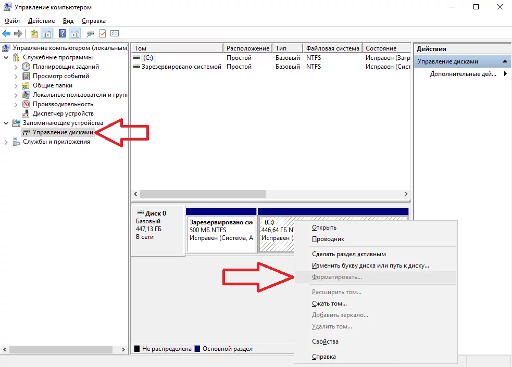Open the Действие menu
This screenshot has height=367, width=512.
coord(42,21)
